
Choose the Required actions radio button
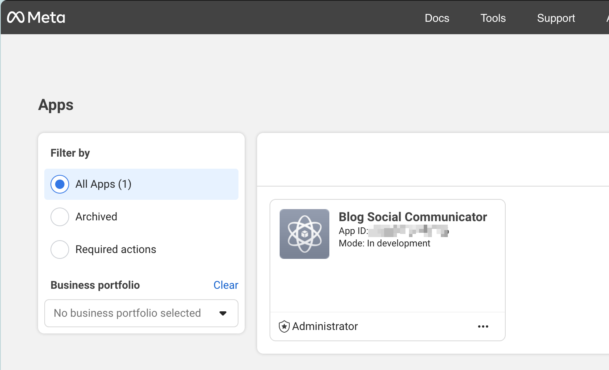tap(60, 250)
